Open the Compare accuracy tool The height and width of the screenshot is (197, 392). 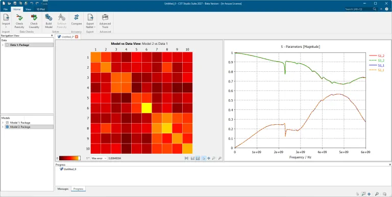76,20
